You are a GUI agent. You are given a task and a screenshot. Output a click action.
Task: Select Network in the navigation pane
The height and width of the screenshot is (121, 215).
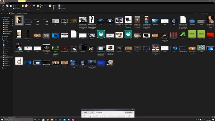[5, 68]
